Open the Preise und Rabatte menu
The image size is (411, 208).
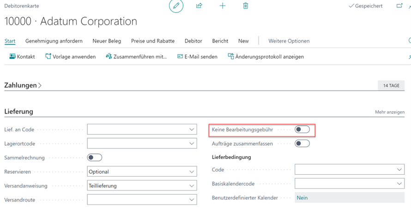153,41
